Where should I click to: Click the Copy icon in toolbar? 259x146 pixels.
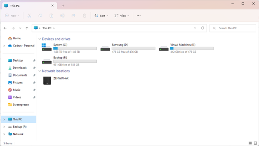click(40, 16)
